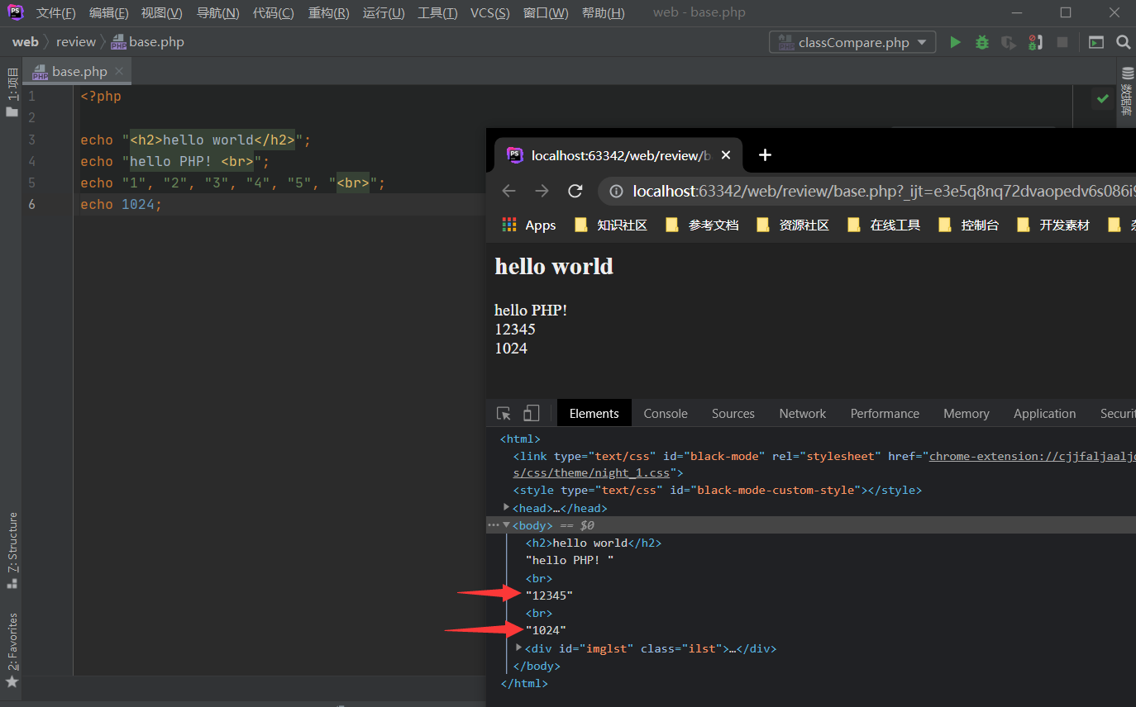This screenshot has height=707, width=1136.
Task: Go forward in the browser
Action: [542, 191]
